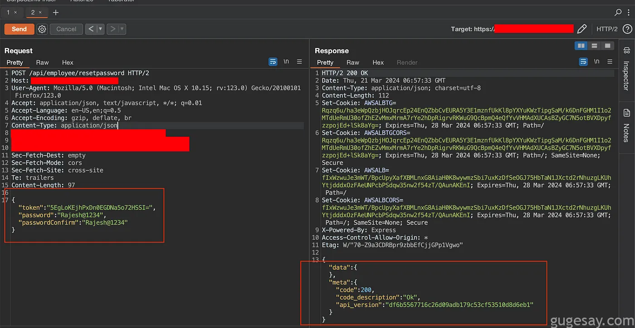Click the HTTP/2 protocol label
635x328 pixels.
(607, 29)
